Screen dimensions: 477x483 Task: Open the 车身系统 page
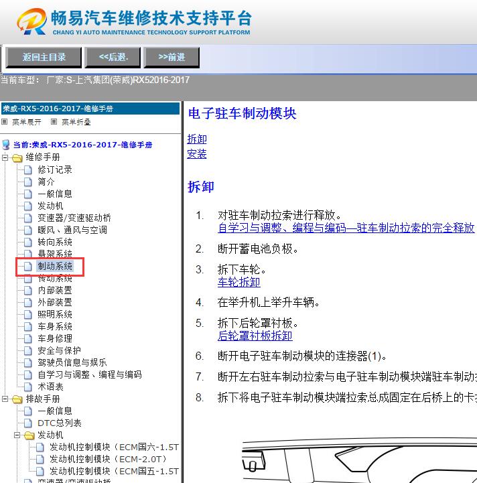55,326
